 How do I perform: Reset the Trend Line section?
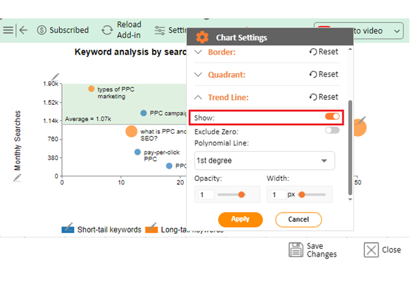pos(324,97)
